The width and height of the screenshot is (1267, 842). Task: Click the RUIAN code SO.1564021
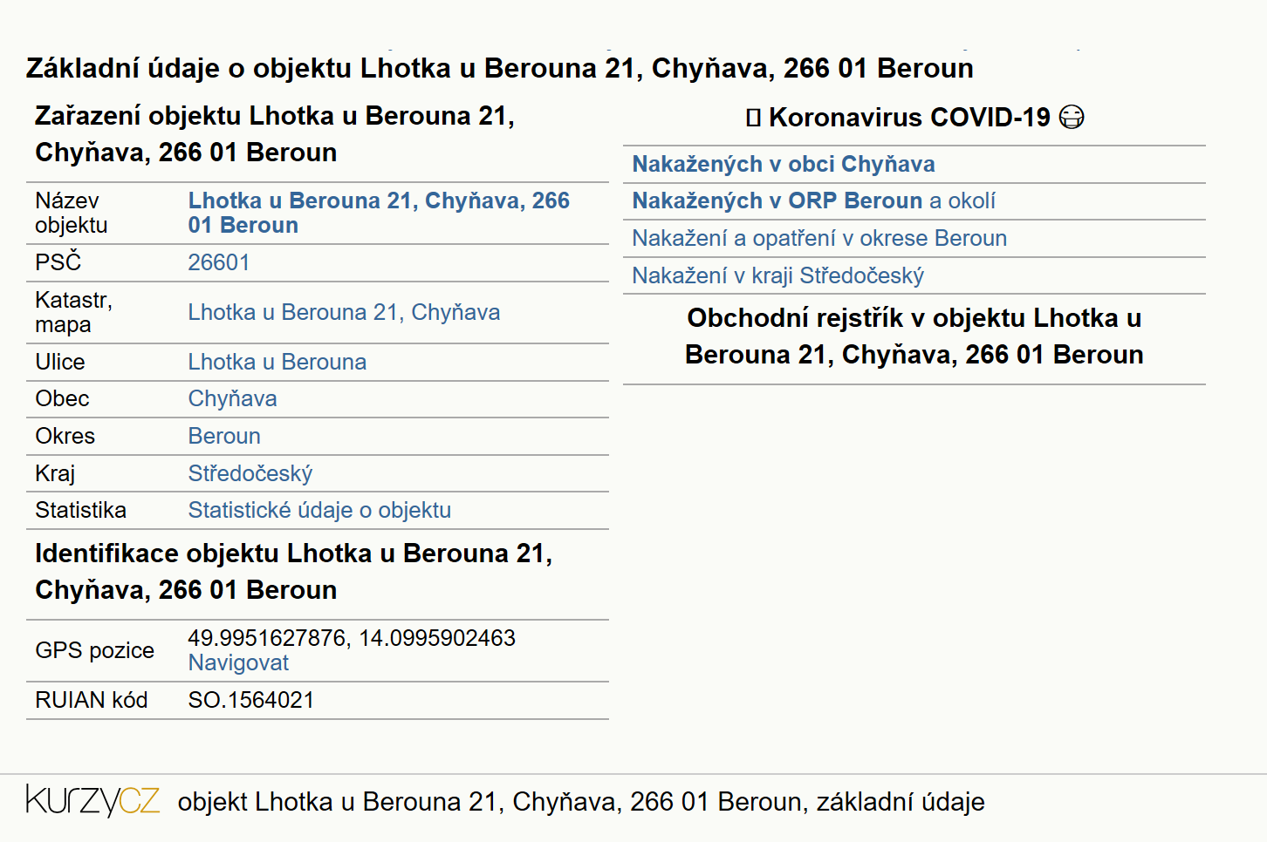(x=251, y=700)
